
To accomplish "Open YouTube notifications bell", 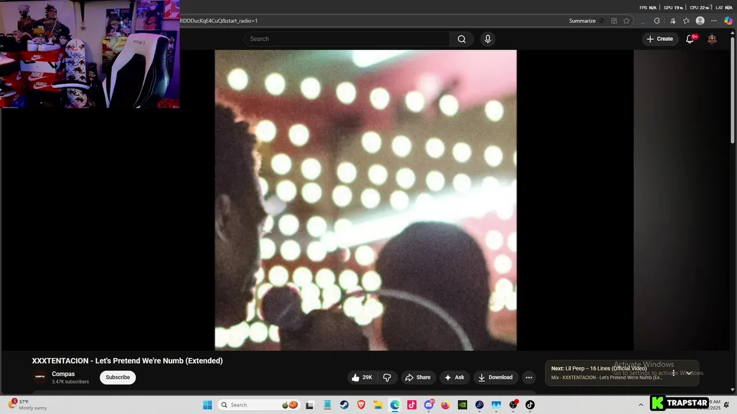I will [690, 39].
